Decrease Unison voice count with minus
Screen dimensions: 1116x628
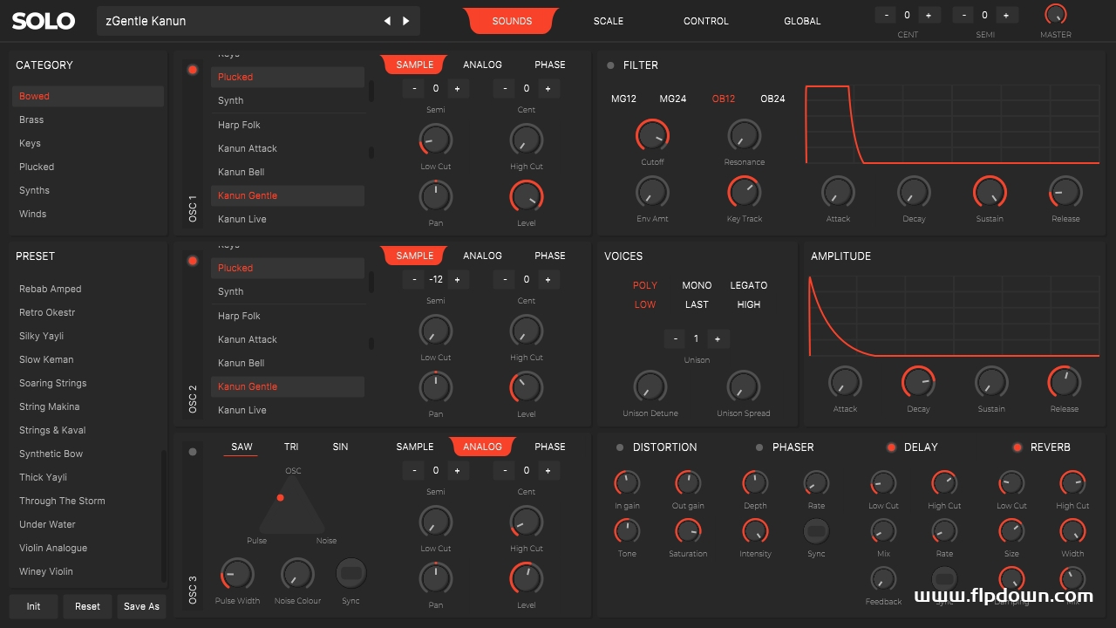tap(675, 338)
